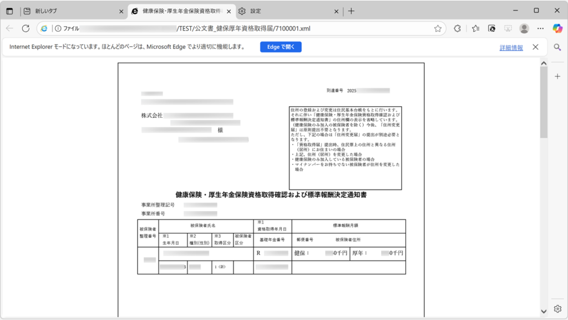
Task: Navigate back with the arrow icon
Action: (10, 28)
